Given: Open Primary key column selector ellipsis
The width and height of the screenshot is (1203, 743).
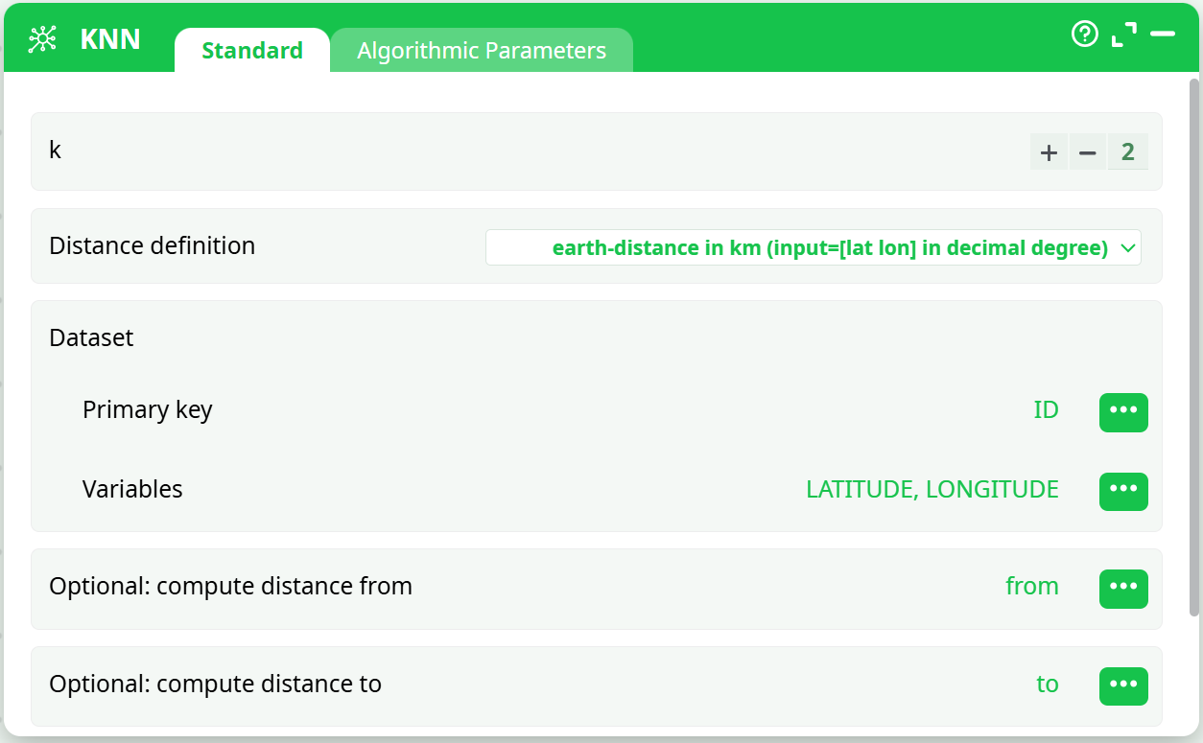Looking at the screenshot, I should (1123, 412).
